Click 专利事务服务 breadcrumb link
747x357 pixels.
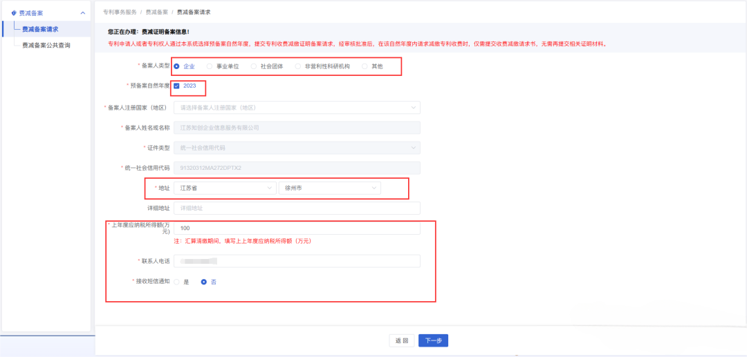click(x=119, y=12)
